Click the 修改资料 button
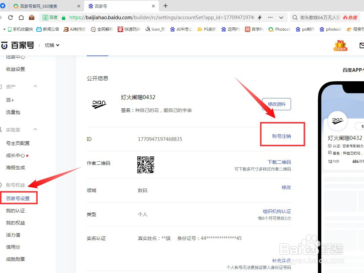364x273 pixels. click(x=276, y=104)
